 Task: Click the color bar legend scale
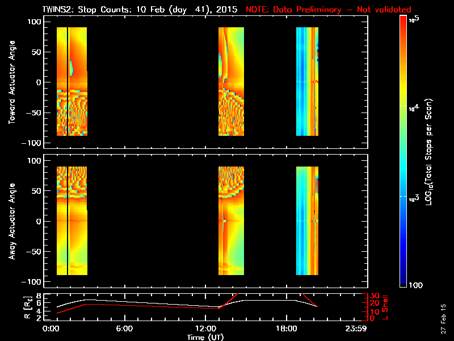click(403, 151)
